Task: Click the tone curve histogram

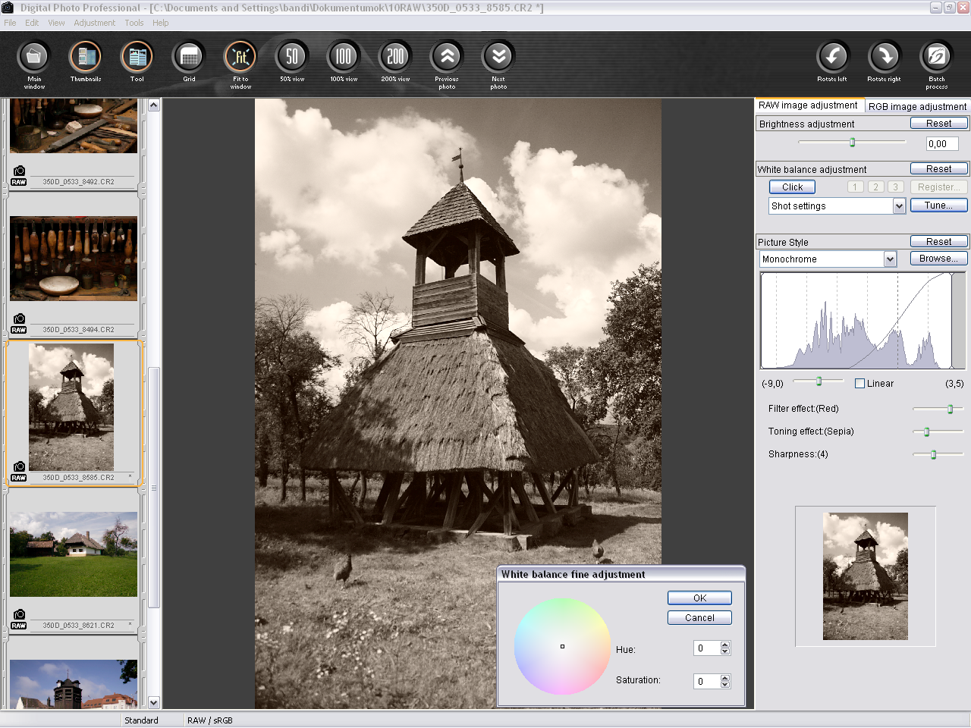Action: (863, 321)
